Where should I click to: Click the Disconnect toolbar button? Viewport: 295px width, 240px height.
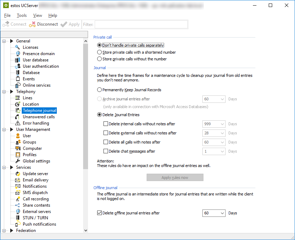43,24
